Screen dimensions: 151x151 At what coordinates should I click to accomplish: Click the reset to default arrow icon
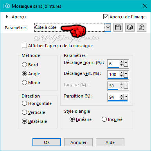tap(142, 27)
